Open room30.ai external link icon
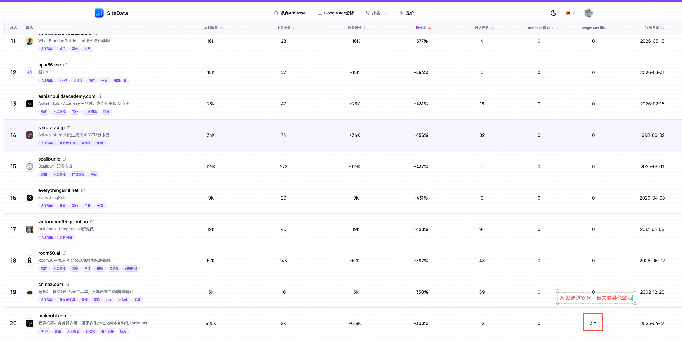Image resolution: width=682 pixels, height=340 pixels. (x=64, y=253)
